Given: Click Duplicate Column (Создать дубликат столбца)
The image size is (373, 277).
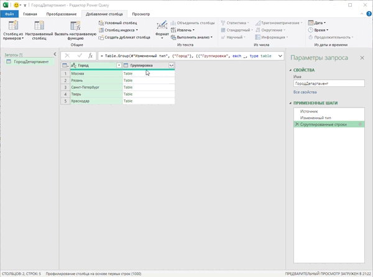Looking at the screenshot, I should click(x=124, y=37).
